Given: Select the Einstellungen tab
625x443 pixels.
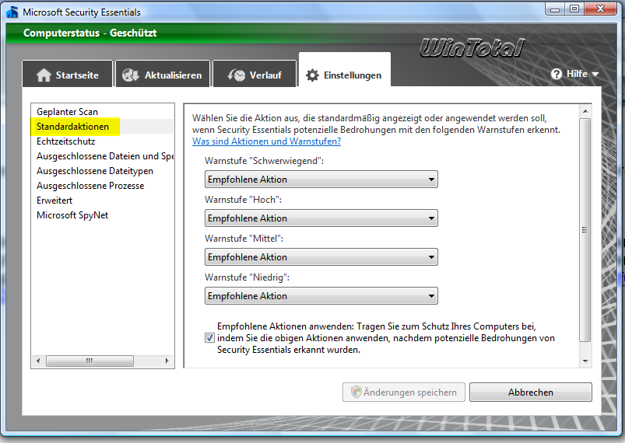Looking at the screenshot, I should [345, 70].
